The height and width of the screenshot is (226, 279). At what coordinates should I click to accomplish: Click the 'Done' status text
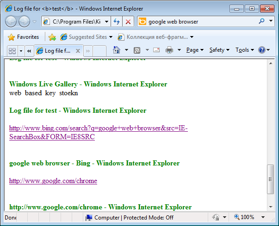click(11, 218)
